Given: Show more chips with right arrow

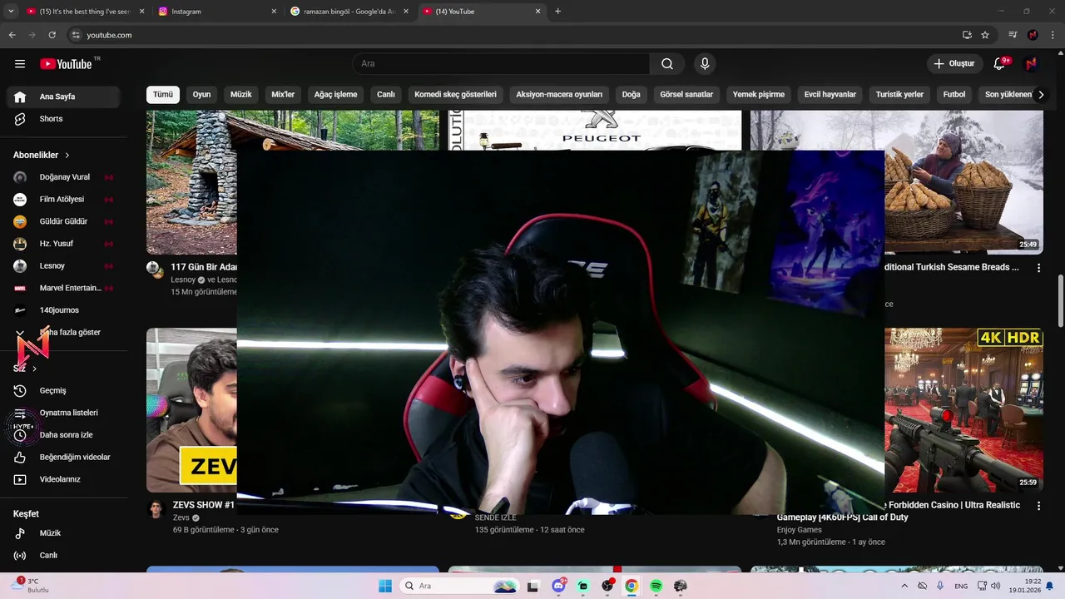Looking at the screenshot, I should coord(1041,95).
